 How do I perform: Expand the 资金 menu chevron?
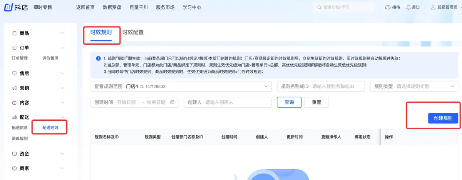(63, 154)
